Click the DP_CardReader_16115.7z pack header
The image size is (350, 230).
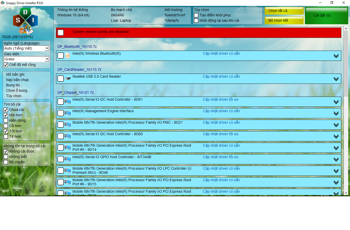pos(79,70)
